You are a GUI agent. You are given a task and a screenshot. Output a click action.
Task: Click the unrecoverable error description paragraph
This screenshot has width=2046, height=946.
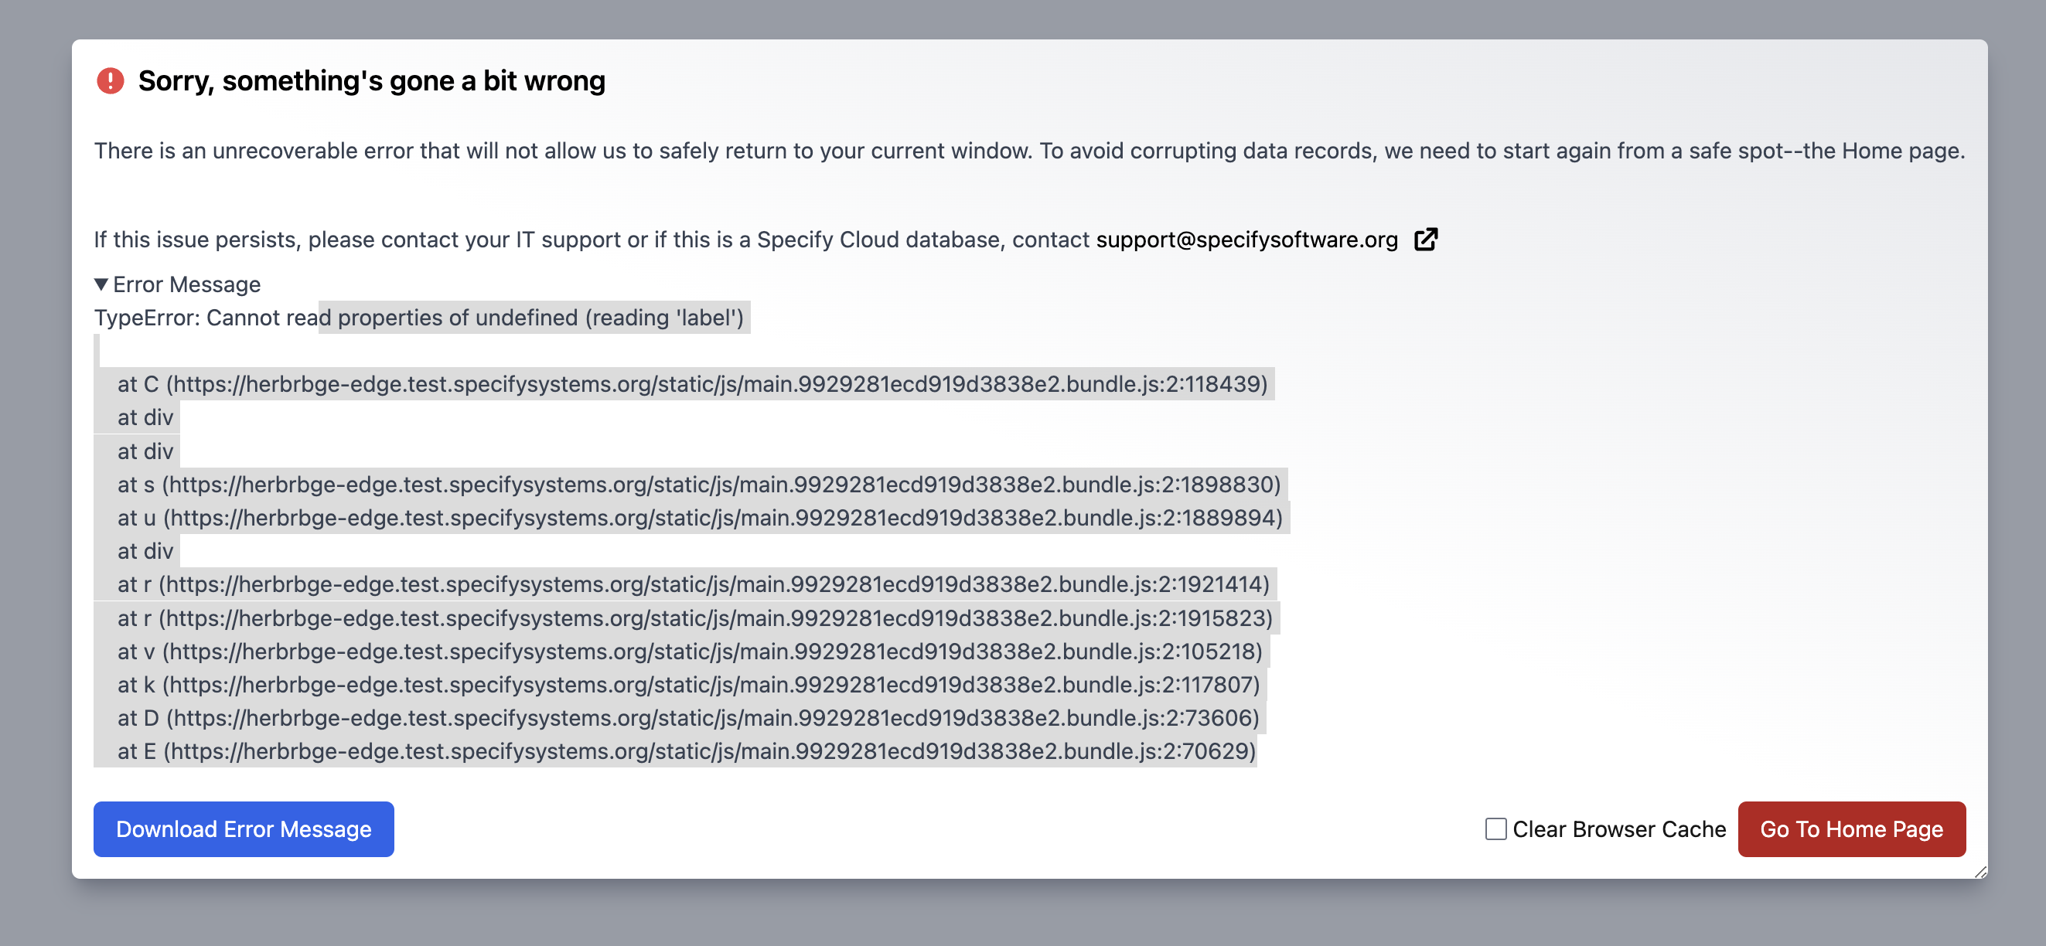pyautogui.click(x=1029, y=151)
